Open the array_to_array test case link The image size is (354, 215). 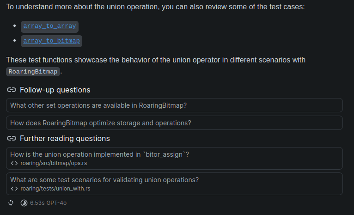tap(49, 26)
